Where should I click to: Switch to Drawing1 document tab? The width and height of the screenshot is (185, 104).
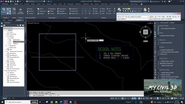[x=10, y=20]
